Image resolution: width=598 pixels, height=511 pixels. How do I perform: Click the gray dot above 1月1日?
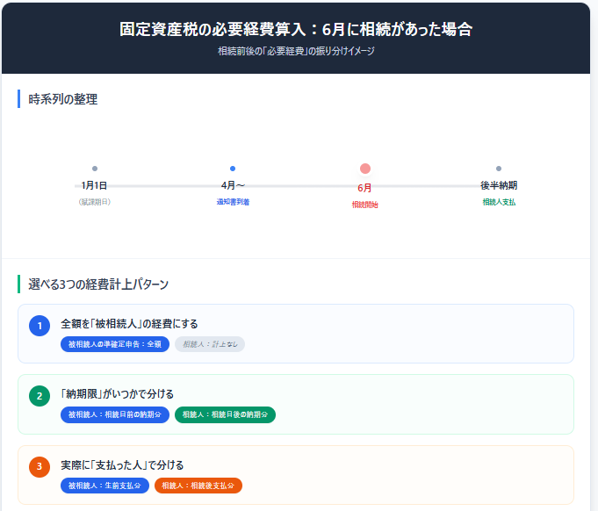coord(95,169)
